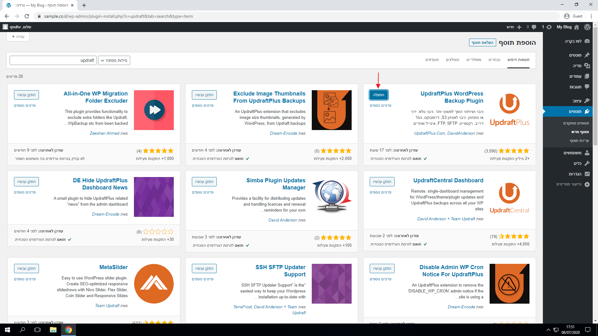
Task: Install Exclude Image Thumbnails plugin now
Action: (x=204, y=95)
